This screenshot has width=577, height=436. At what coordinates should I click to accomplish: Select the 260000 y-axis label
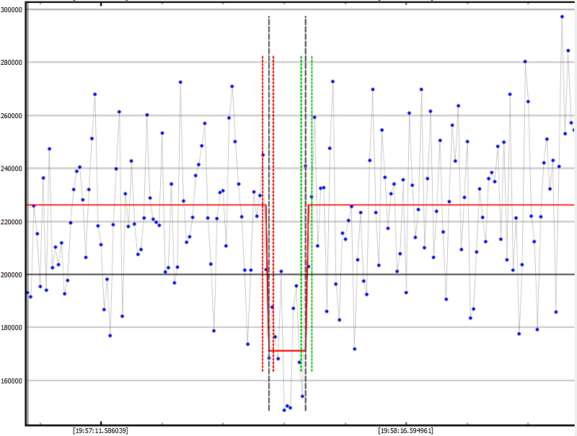(12, 115)
